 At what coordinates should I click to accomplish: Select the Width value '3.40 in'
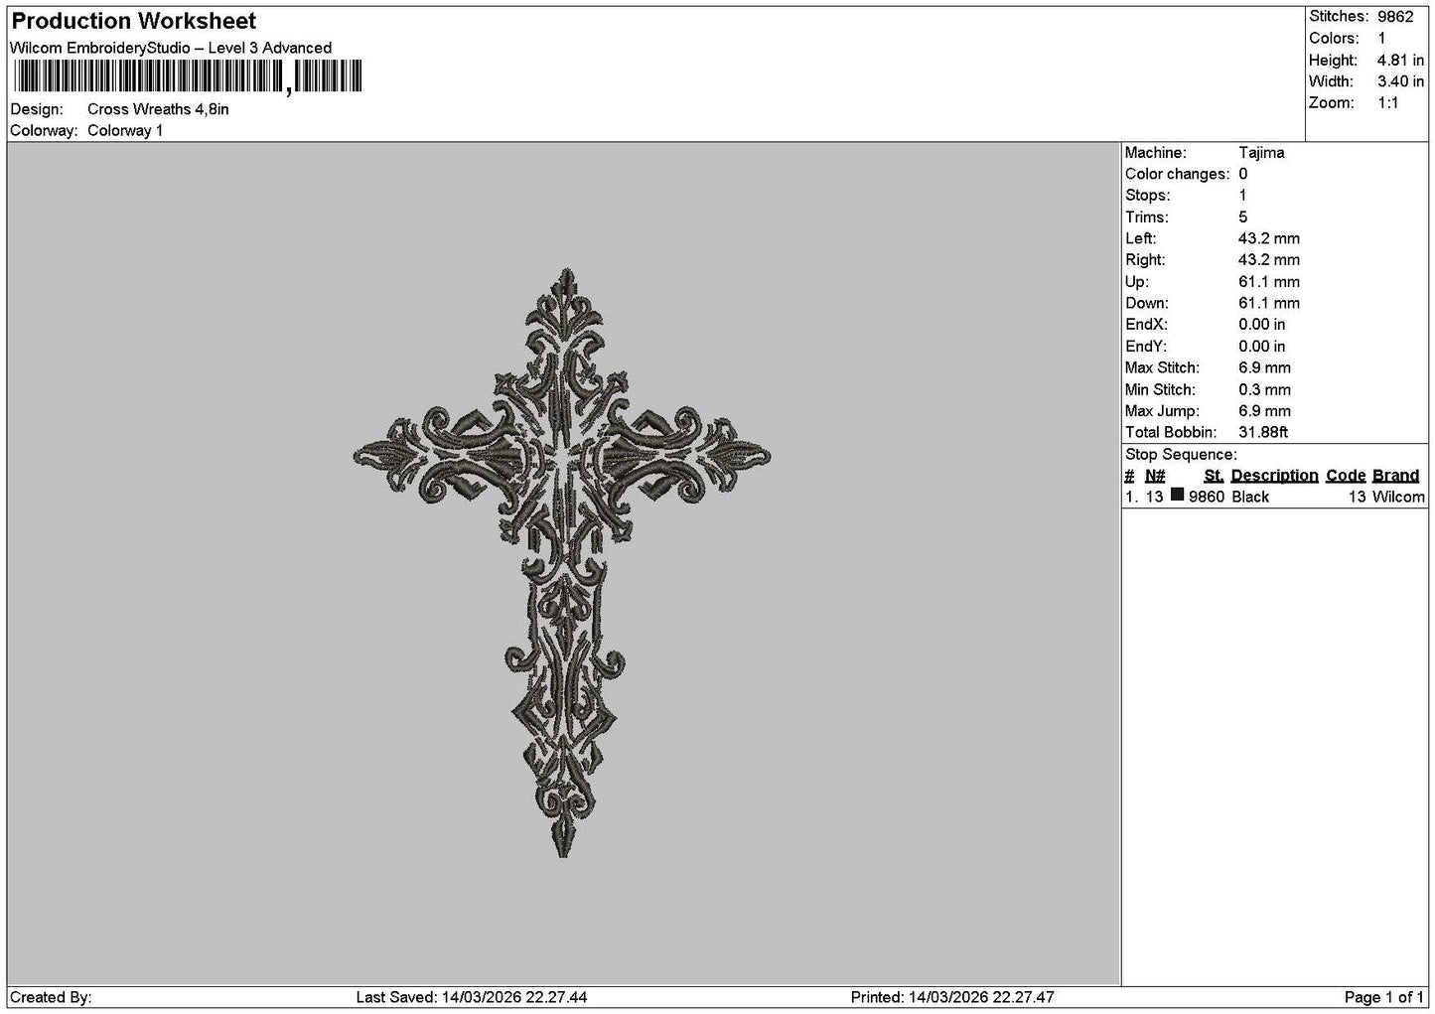pyautogui.click(x=1400, y=81)
